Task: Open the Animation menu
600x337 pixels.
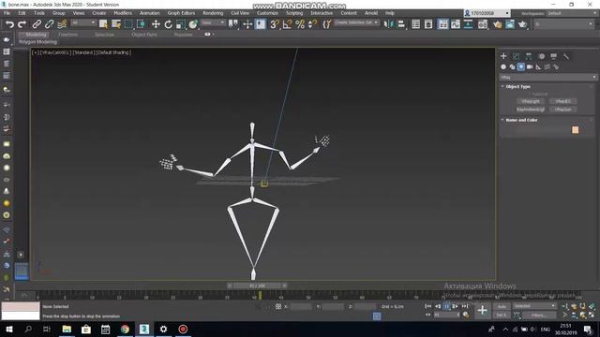Action: click(x=150, y=13)
